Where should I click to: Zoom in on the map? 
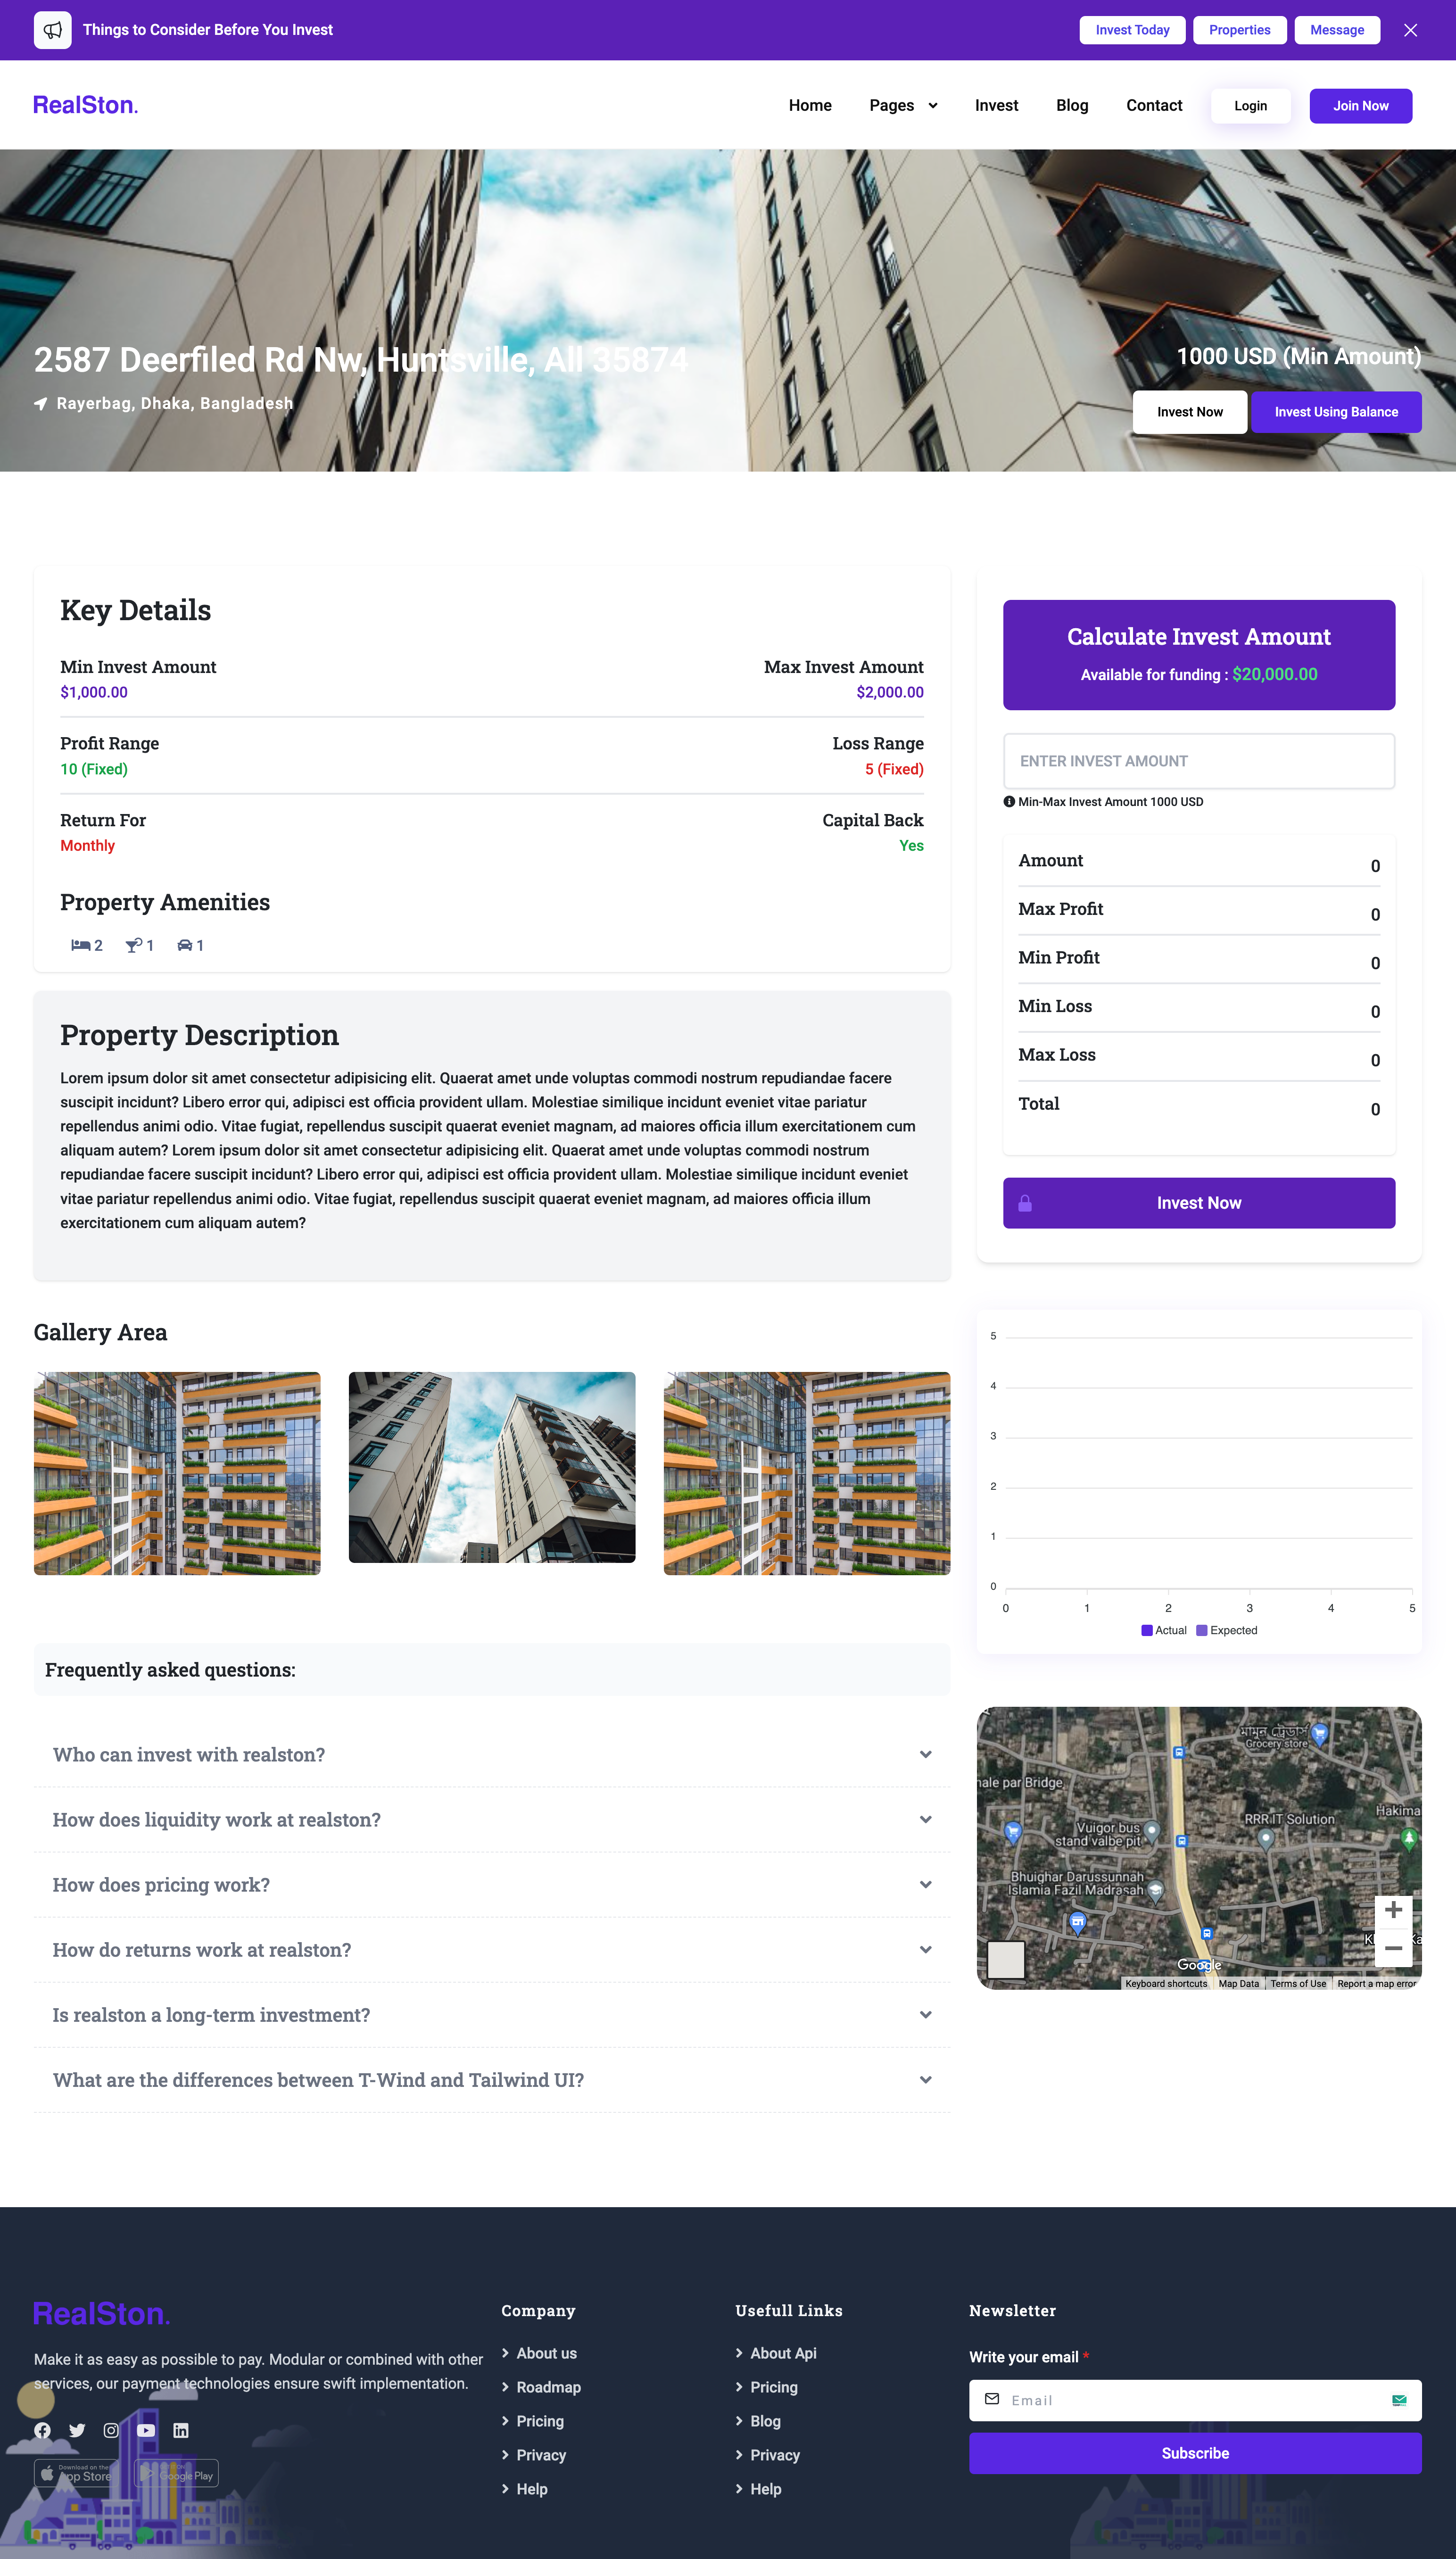(1392, 1910)
